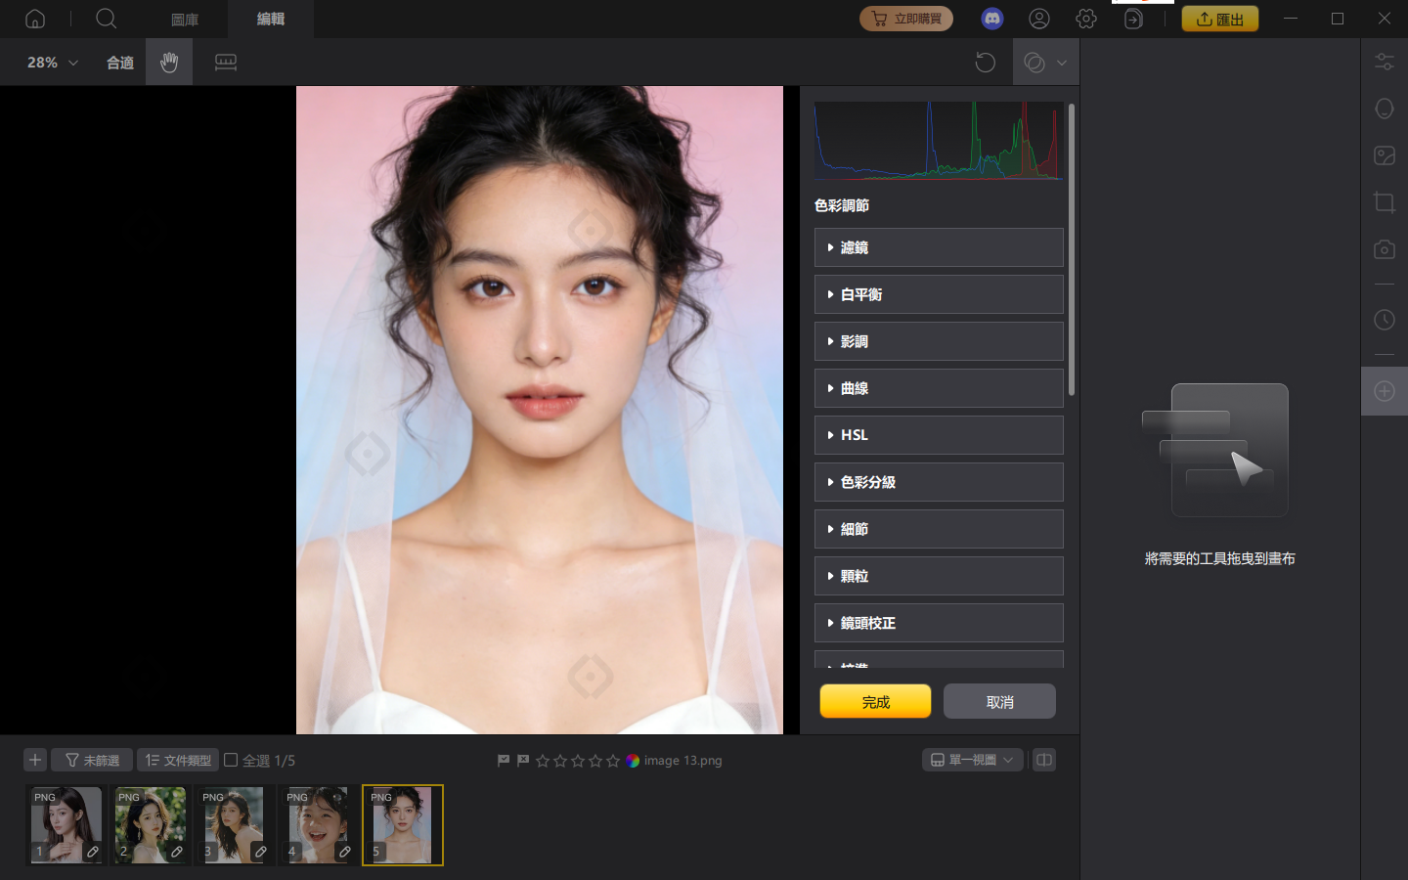Click the camera settings icon in right sidebar
The image size is (1408, 880).
(x=1384, y=249)
